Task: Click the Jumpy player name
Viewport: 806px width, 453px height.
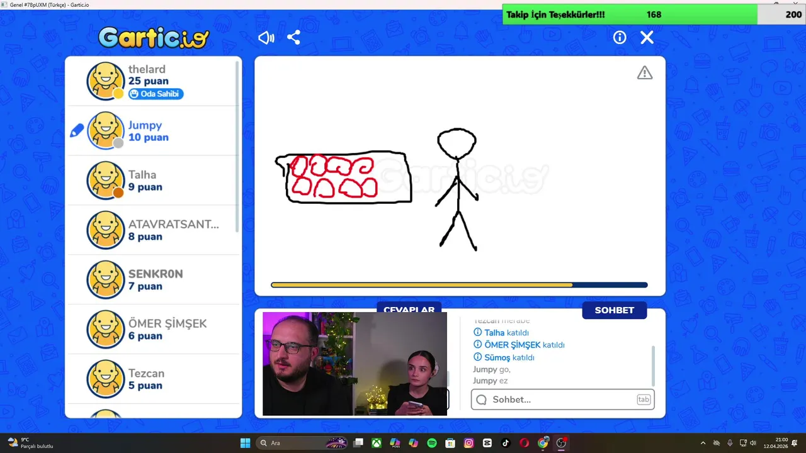Action: [x=145, y=125]
